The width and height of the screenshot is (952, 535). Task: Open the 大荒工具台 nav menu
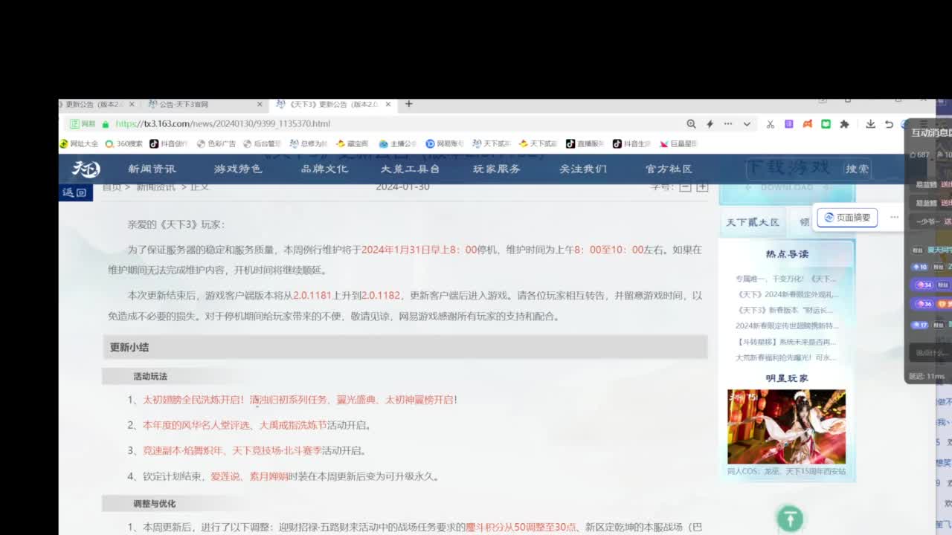click(x=410, y=169)
